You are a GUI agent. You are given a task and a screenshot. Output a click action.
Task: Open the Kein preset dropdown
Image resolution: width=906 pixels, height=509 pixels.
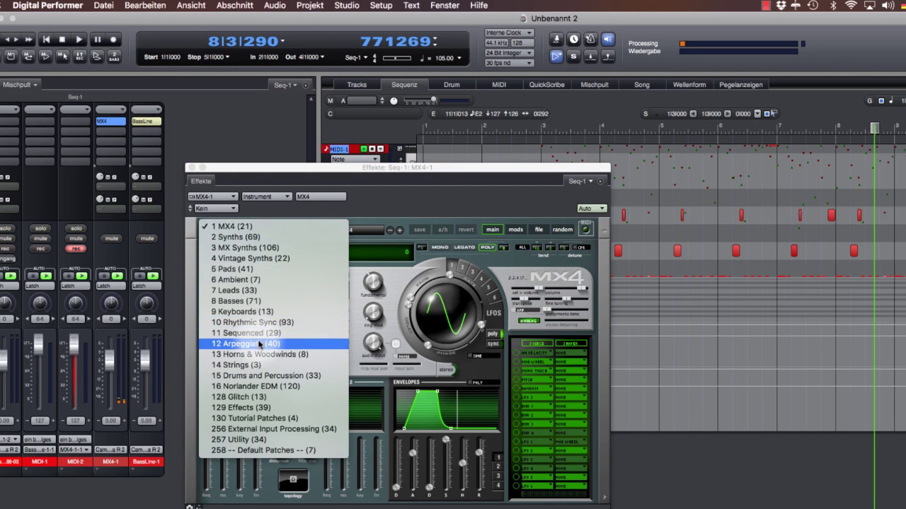216,209
